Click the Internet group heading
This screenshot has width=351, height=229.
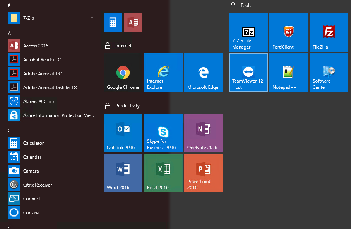click(x=123, y=46)
